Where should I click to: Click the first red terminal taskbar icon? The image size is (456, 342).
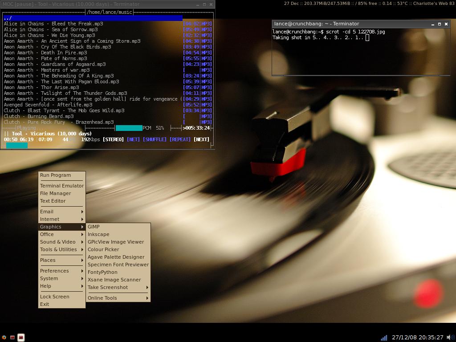click(12, 338)
